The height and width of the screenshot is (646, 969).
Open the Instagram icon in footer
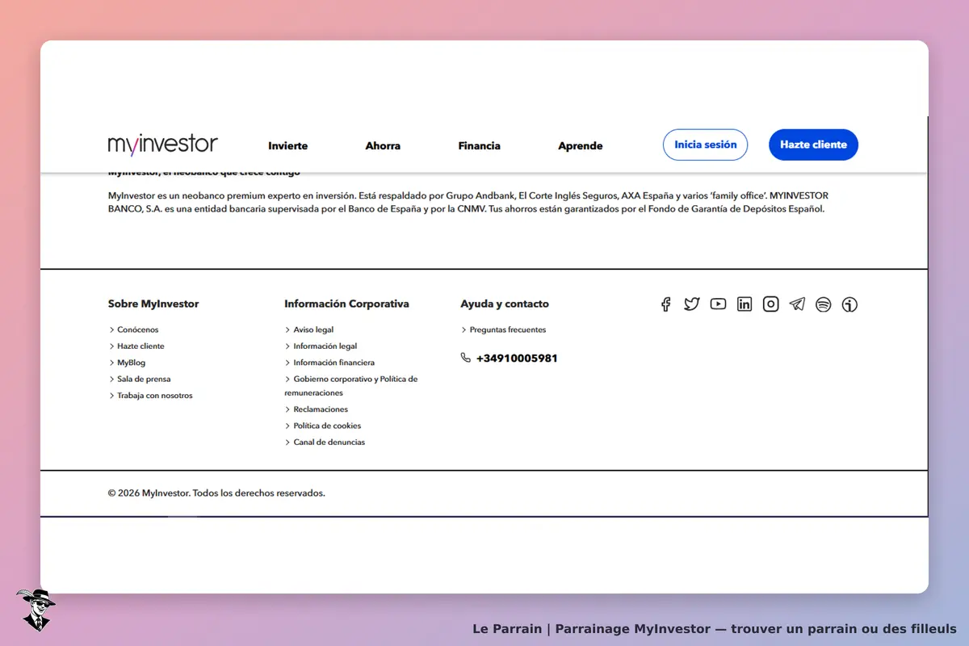tap(771, 304)
